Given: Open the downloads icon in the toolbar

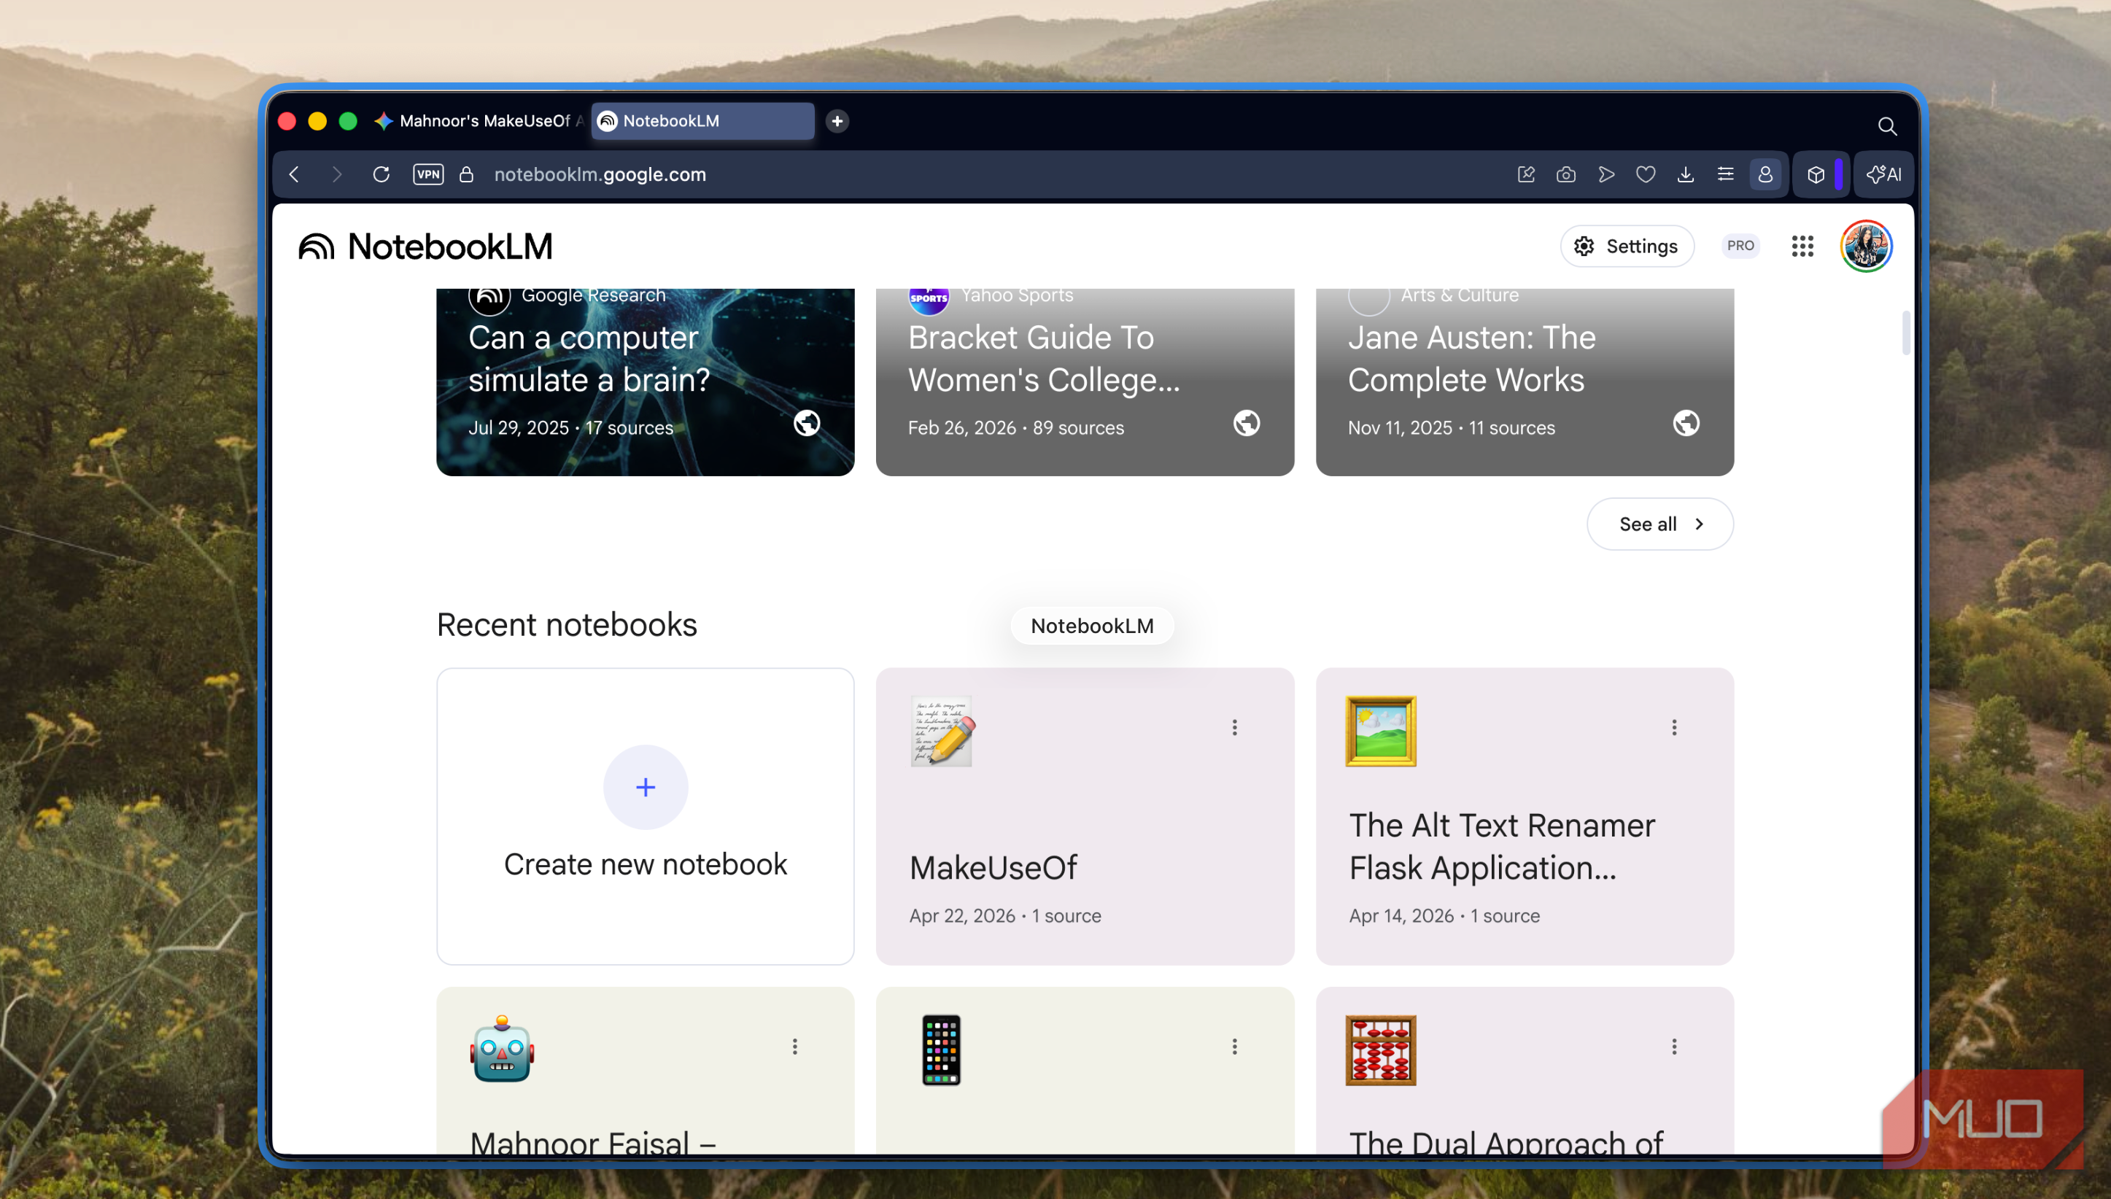Looking at the screenshot, I should click(1685, 174).
